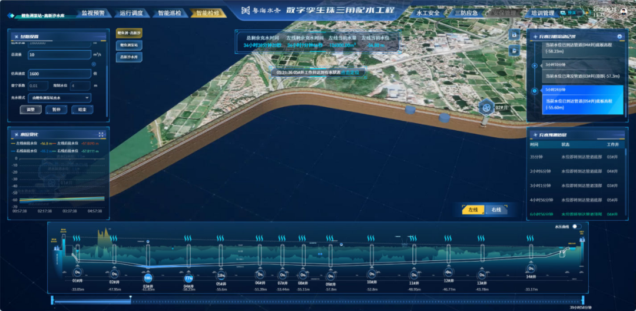
Task: Click the 03#井 well percentage gauge
Action: pyautogui.click(x=148, y=277)
